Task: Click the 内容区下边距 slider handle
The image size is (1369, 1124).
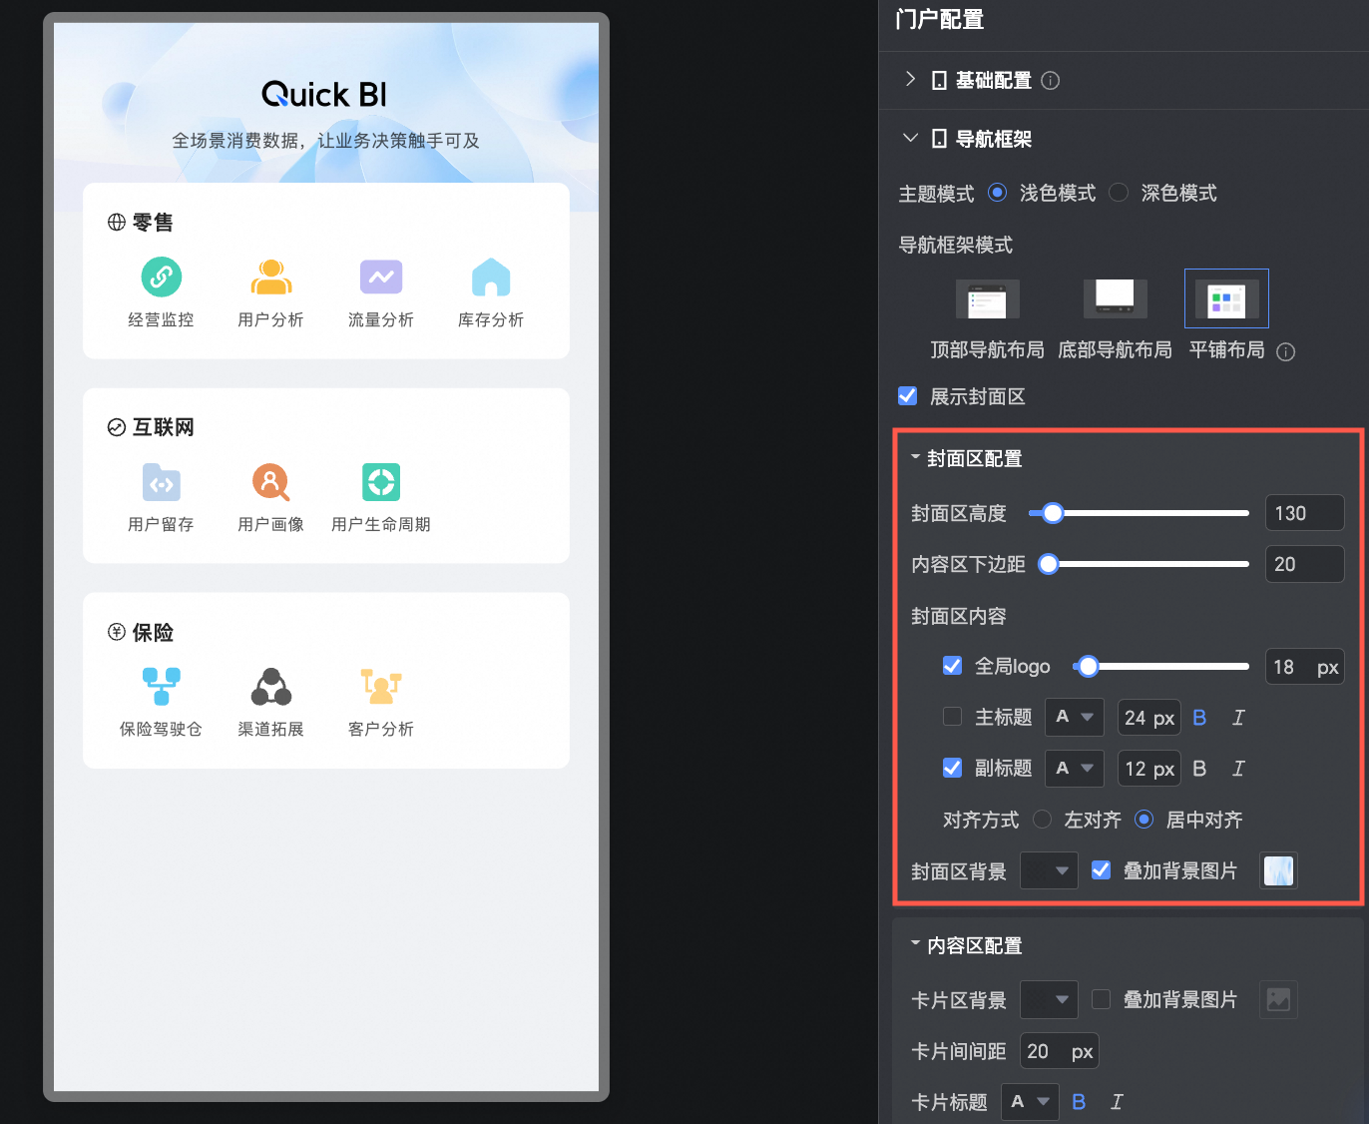Action: (x=1048, y=564)
